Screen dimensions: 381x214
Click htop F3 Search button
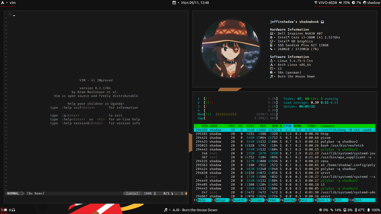(238, 200)
